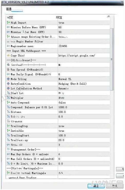
Task: Click the integer icon beside Magicnumber news
Action: tap(8, 46)
